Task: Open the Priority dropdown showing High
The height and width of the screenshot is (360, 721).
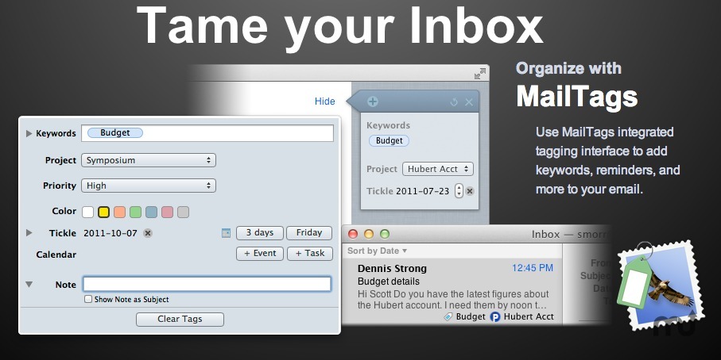Action: [149, 186]
